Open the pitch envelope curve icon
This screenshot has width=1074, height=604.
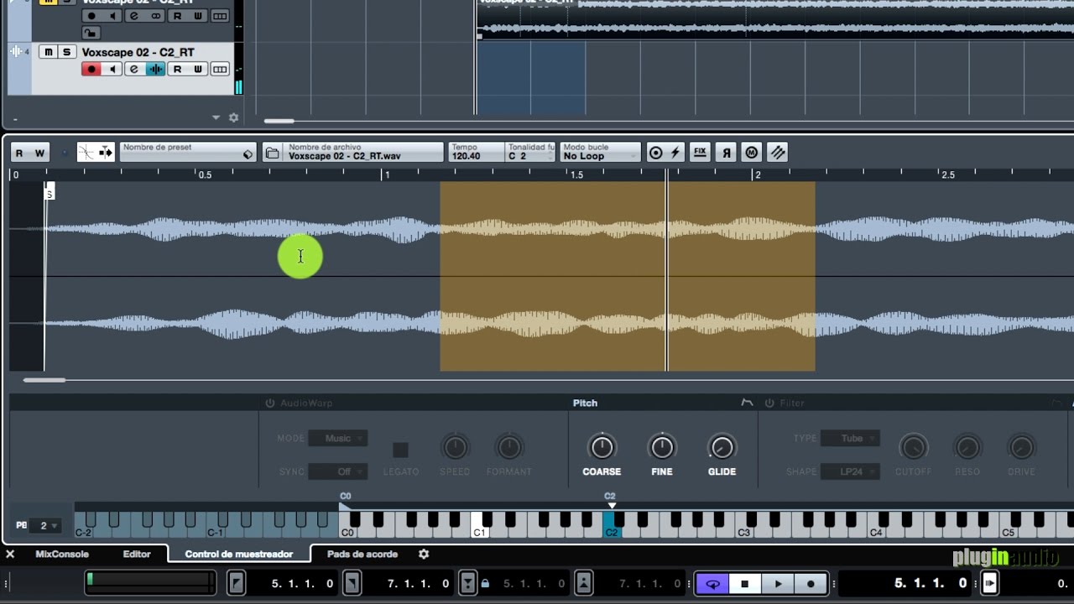point(747,403)
